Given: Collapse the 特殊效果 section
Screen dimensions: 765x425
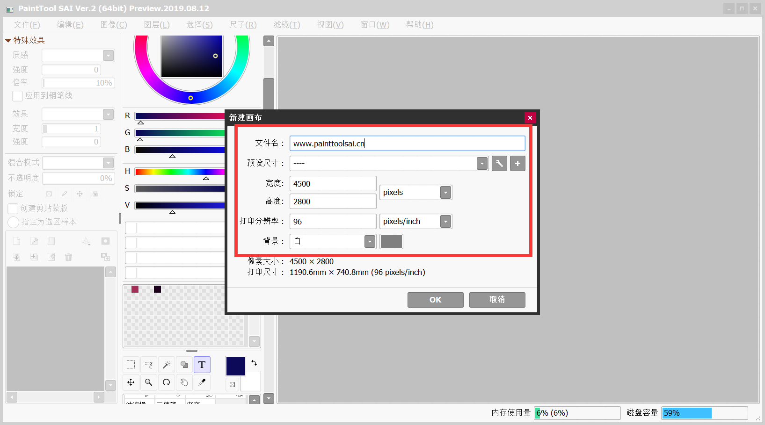Looking at the screenshot, I should (x=8, y=41).
